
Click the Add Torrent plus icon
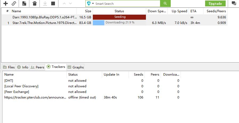coord(6,3)
